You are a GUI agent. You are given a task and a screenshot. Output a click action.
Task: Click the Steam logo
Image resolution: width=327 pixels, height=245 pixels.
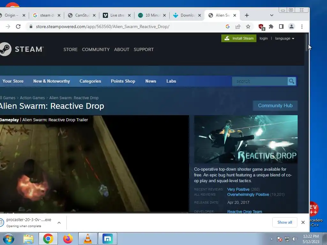tap(22, 49)
